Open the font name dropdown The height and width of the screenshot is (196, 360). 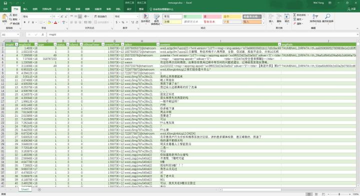[50, 16]
